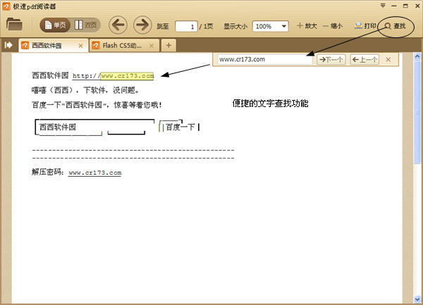Image resolution: width=423 pixels, height=305 pixels.
Task: Switch to single page view (单页)
Action: click(55, 25)
